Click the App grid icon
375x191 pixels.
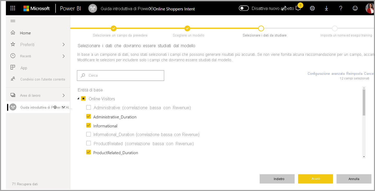tap(13, 67)
